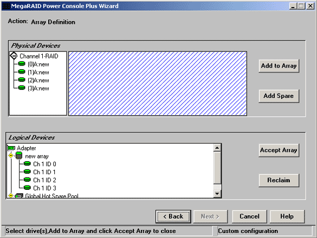
Task: Click the Logical Devices scrollbar thumb
Action: (x=217, y=168)
